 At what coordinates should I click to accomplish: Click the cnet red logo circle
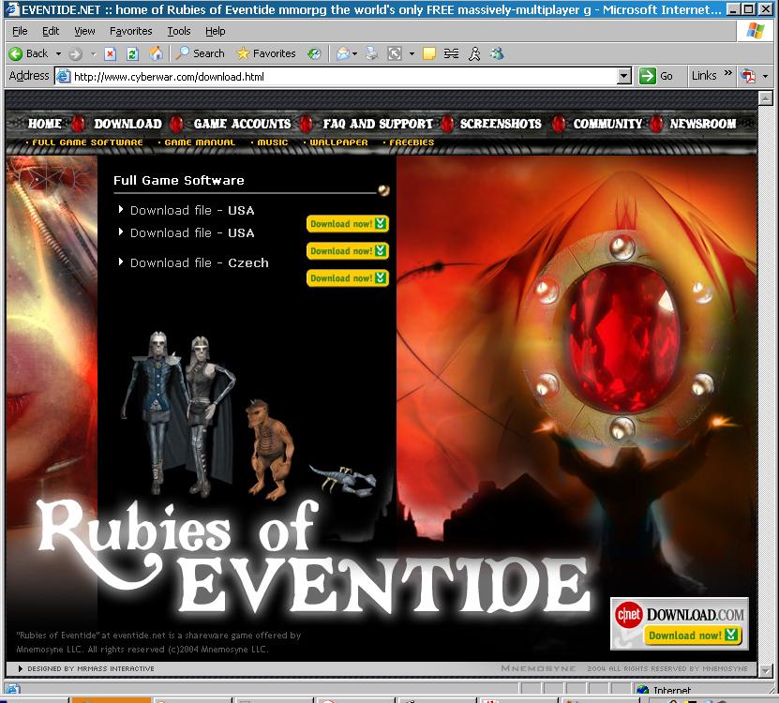tap(628, 615)
